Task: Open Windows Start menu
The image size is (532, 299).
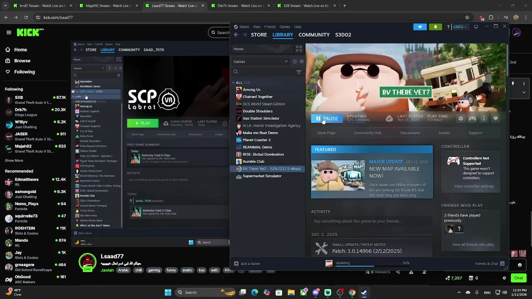Action: (168, 292)
